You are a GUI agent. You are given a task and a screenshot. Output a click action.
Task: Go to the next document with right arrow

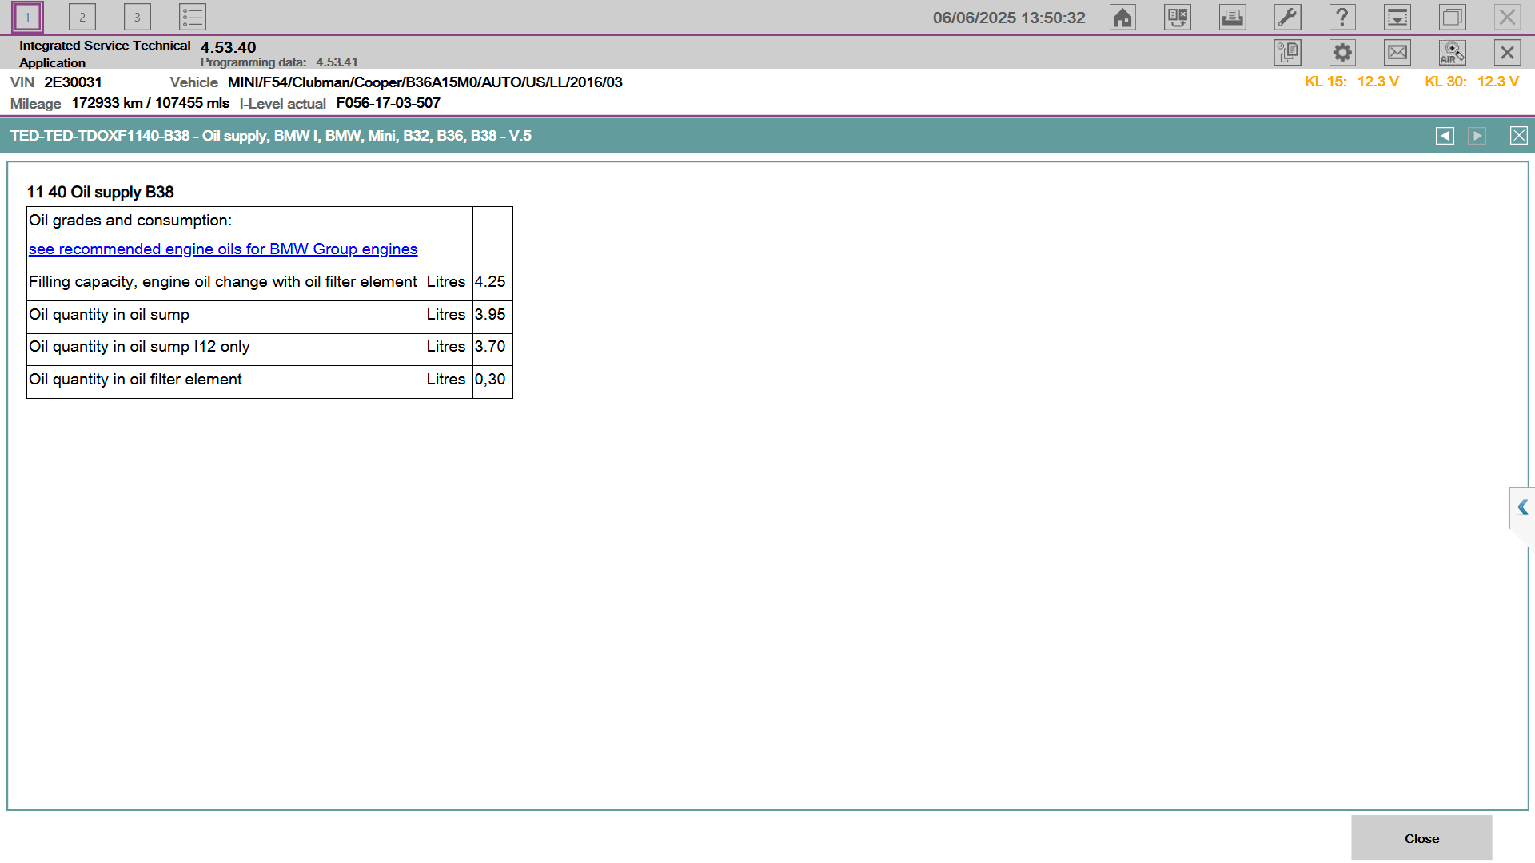tap(1477, 136)
